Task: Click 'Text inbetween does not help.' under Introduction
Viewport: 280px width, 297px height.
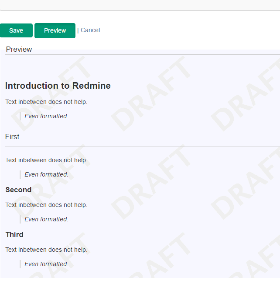Action: pyautogui.click(x=46, y=102)
